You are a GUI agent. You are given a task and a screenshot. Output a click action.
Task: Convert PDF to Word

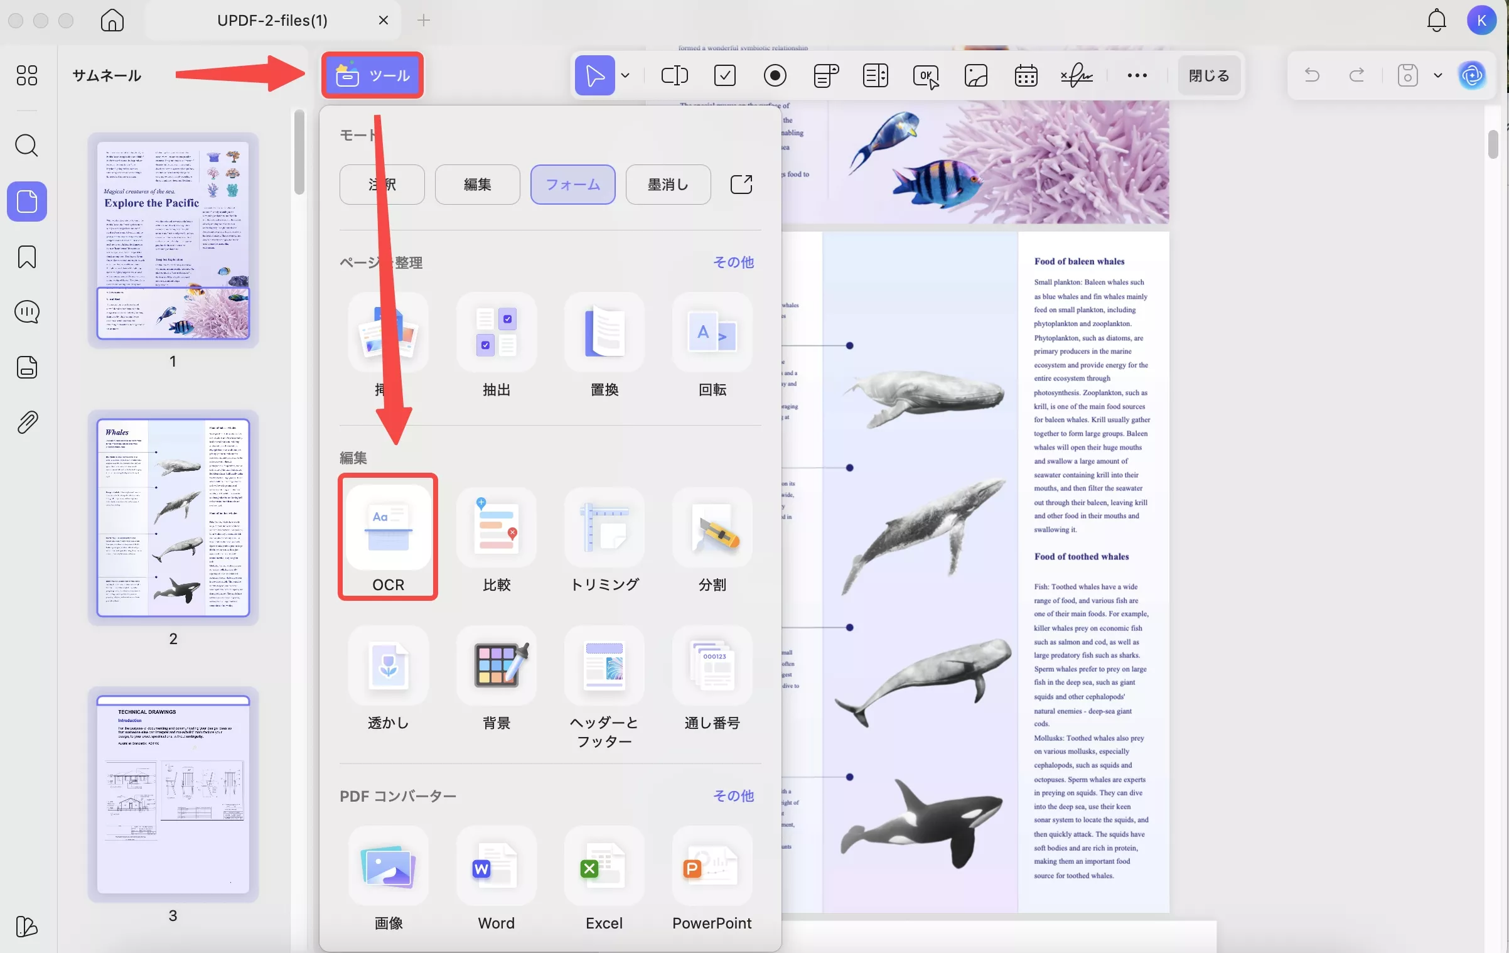(x=496, y=867)
